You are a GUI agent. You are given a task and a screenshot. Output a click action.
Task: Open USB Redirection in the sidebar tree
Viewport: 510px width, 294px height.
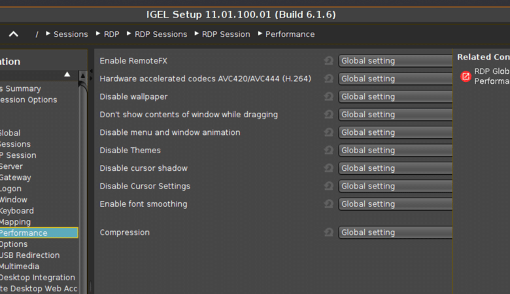[x=29, y=255]
